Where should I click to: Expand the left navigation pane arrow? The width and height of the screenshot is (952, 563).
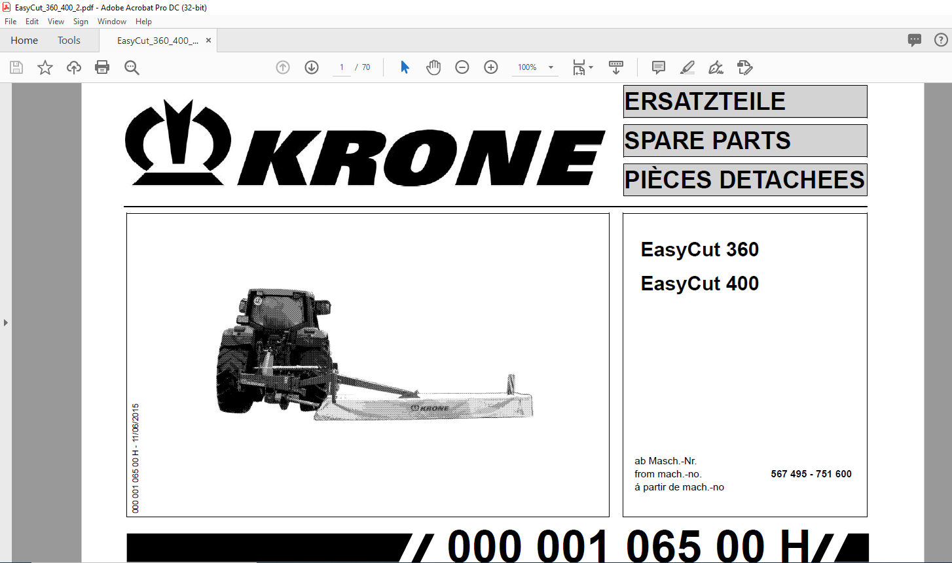point(6,322)
